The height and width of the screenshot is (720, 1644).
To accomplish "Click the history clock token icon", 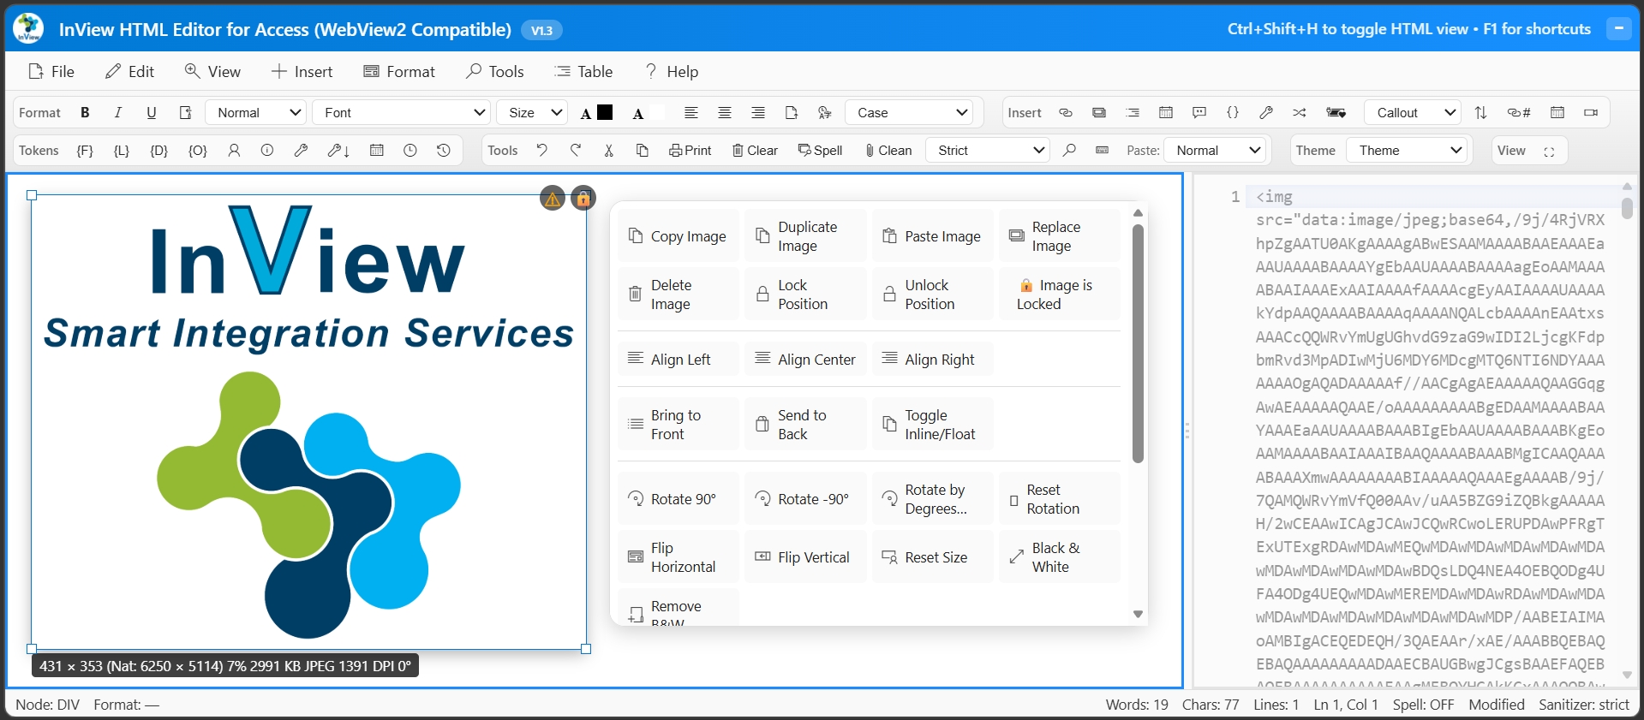I will [443, 151].
